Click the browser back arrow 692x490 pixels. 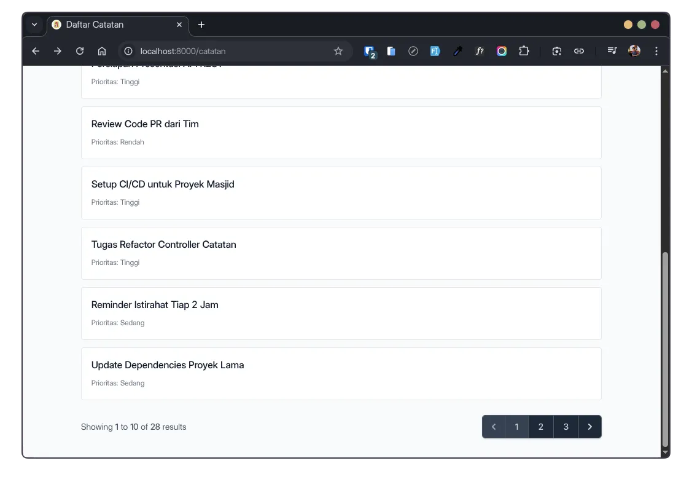pyautogui.click(x=36, y=51)
